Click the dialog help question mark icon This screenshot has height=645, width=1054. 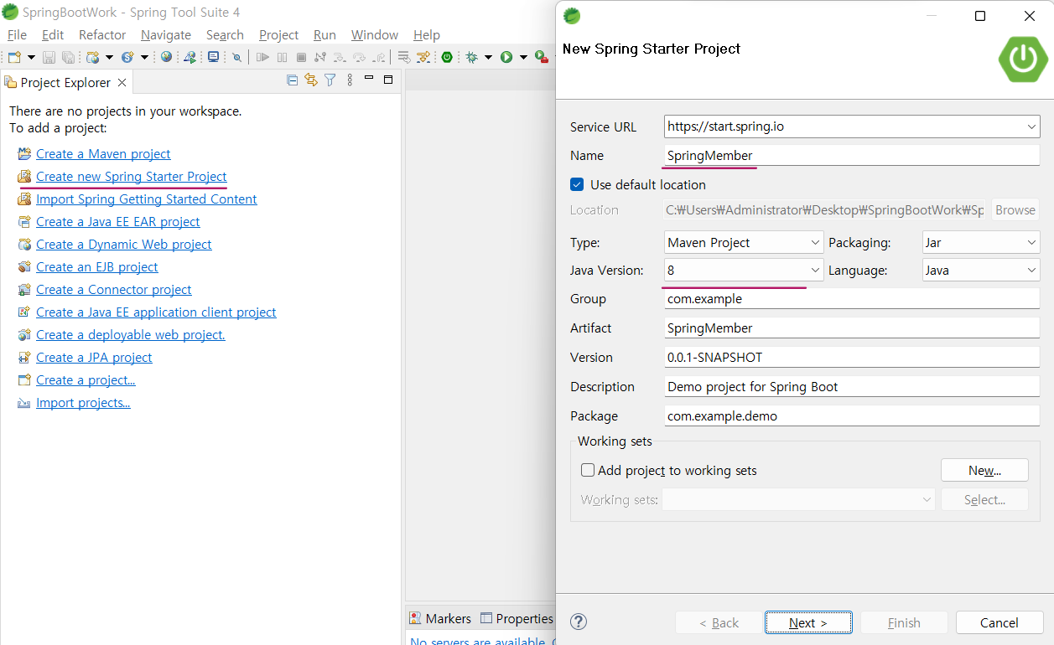pos(579,622)
